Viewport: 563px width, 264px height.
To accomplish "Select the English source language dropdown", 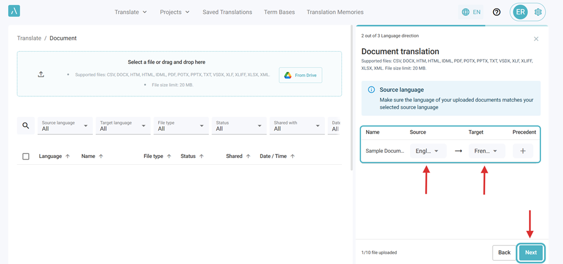I will pos(428,151).
